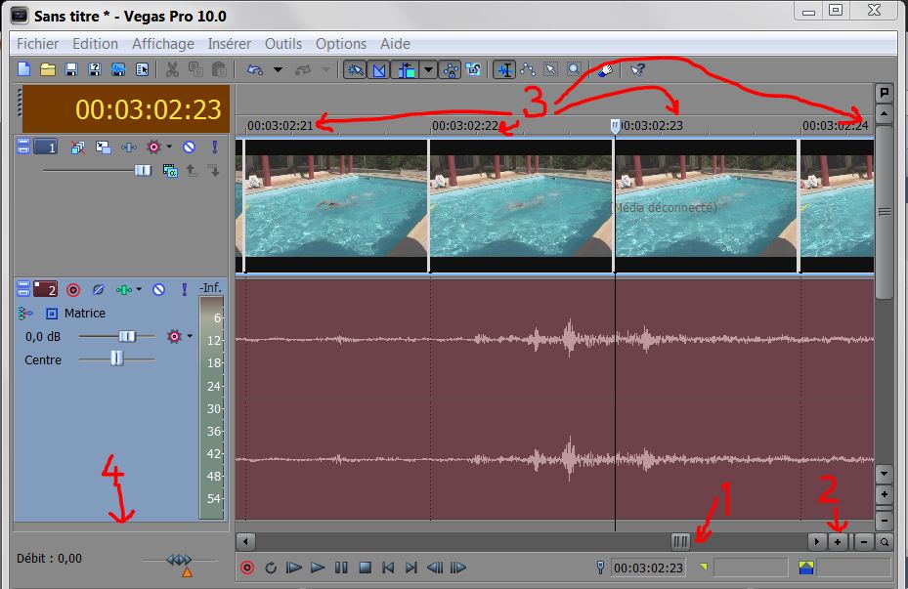Open the Matrice output bus selector
This screenshot has height=589, width=908.
52,313
